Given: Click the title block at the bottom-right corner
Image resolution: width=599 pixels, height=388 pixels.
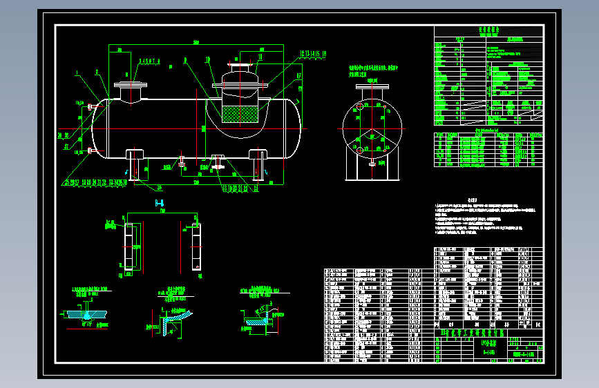Looking at the screenshot, I should 488,345.
